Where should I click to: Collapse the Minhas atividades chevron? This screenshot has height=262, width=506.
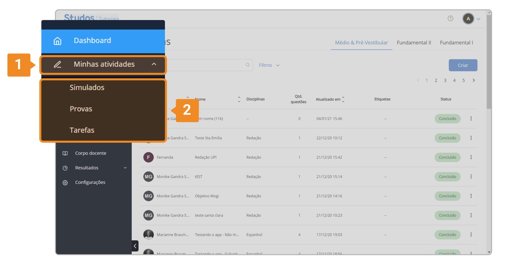pyautogui.click(x=154, y=64)
